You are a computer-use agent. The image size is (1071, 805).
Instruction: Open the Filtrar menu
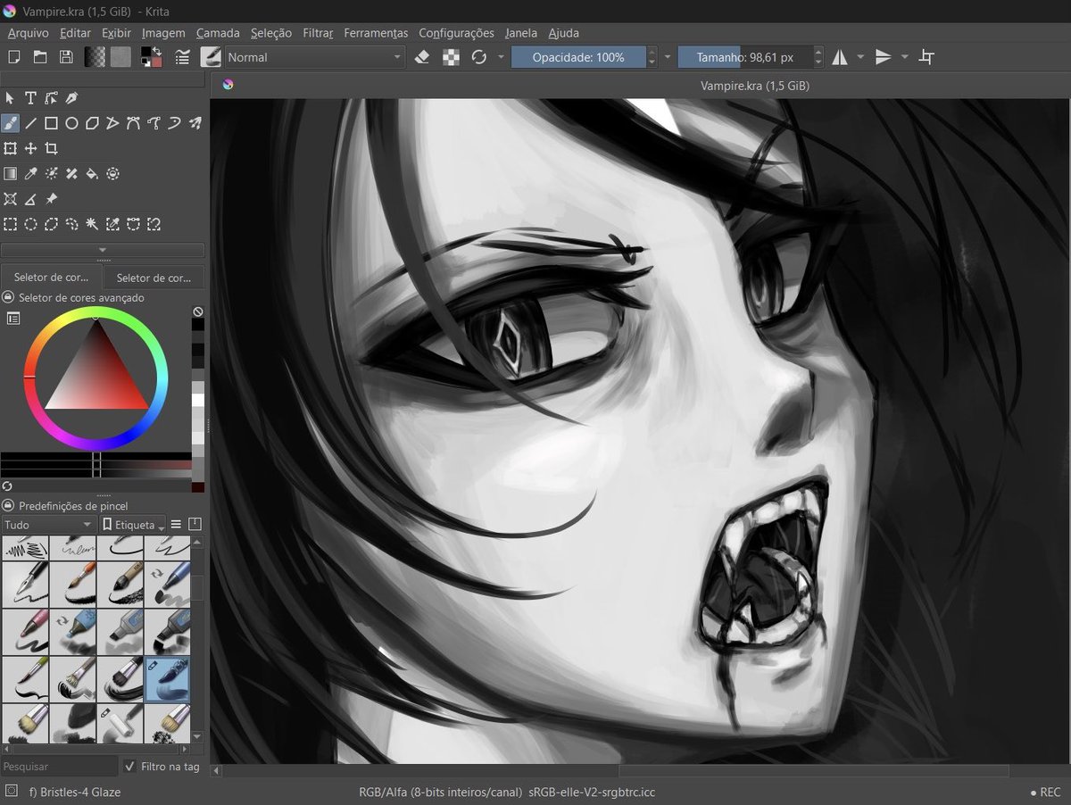[x=318, y=33]
